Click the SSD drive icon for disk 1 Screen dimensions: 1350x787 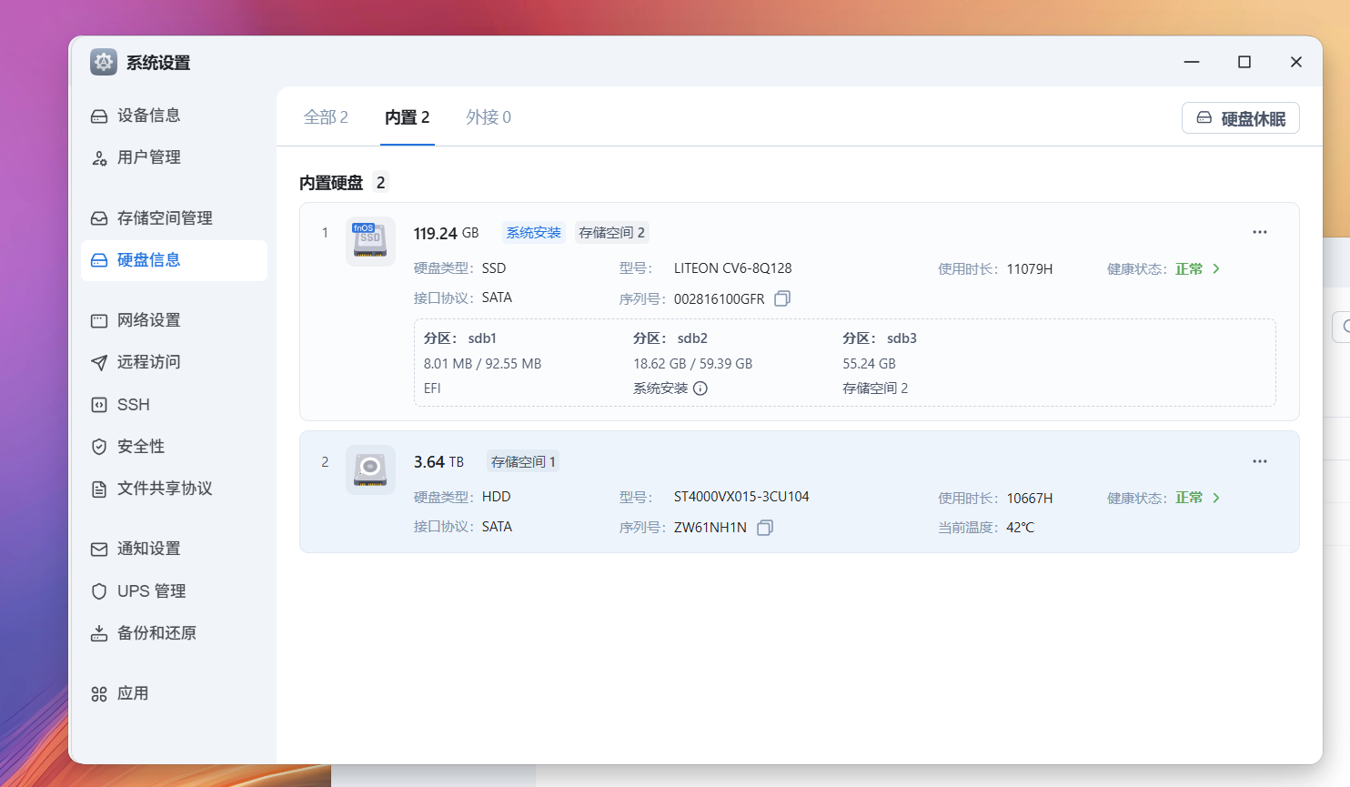[370, 241]
